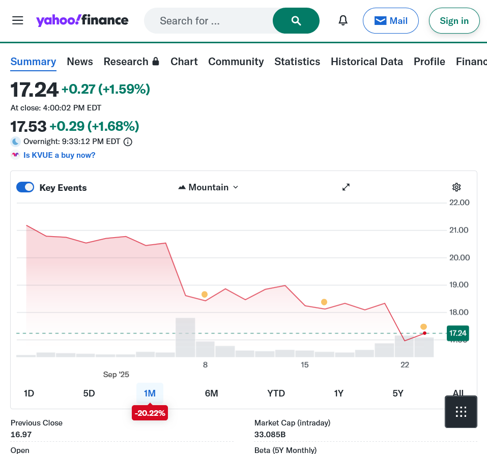The height and width of the screenshot is (454, 487).
Task: Open chart settings gear
Action: point(456,187)
